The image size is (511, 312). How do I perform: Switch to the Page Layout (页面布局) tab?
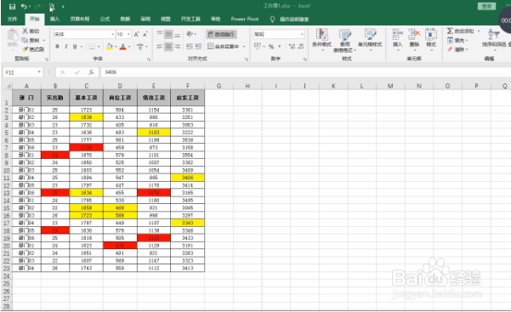80,20
